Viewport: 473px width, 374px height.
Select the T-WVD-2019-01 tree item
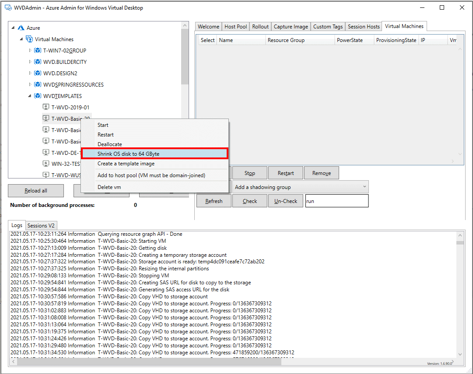pyautogui.click(x=70, y=107)
